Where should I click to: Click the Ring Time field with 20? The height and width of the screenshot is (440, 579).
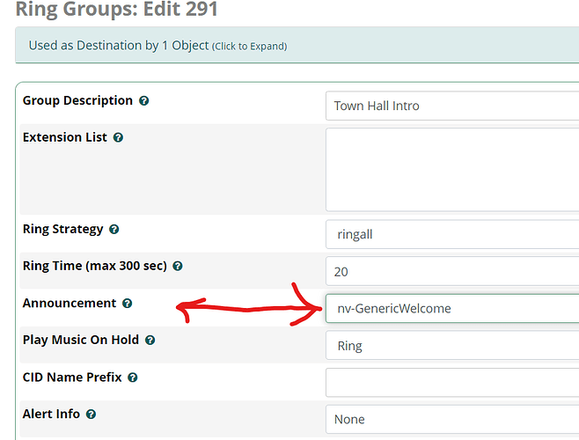(x=452, y=272)
